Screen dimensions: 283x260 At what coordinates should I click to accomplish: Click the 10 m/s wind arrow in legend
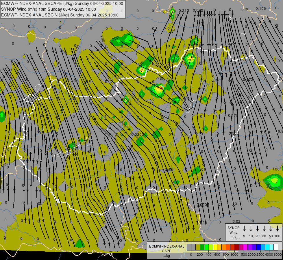point(251,229)
